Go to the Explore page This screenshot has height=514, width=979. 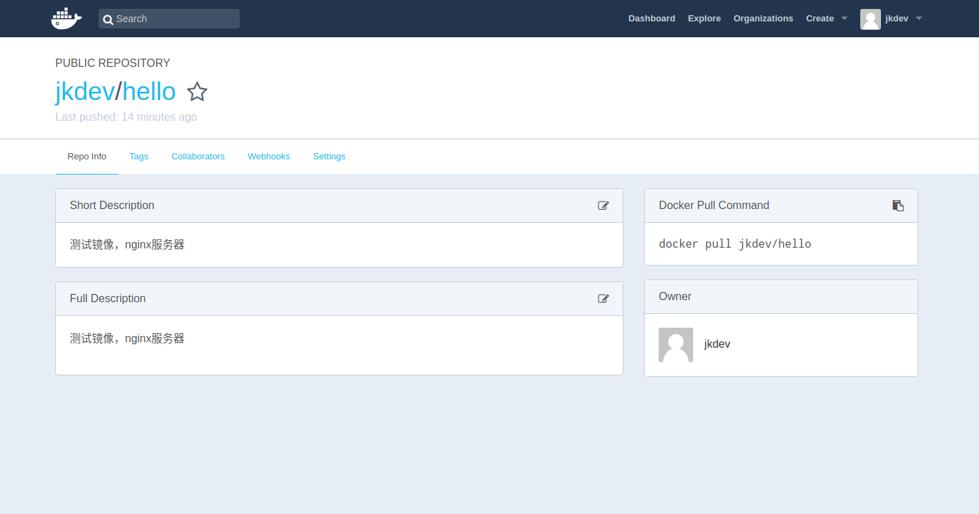tap(704, 19)
